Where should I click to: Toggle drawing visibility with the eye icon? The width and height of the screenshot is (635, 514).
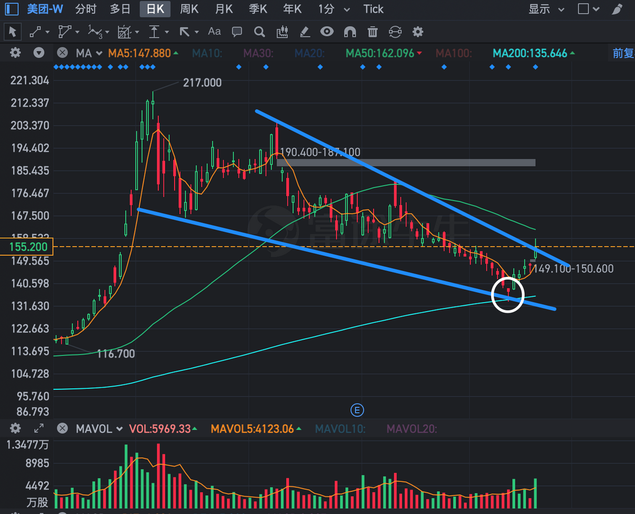click(x=327, y=32)
